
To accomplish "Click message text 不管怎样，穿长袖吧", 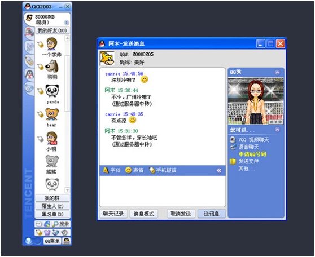I will [134, 138].
